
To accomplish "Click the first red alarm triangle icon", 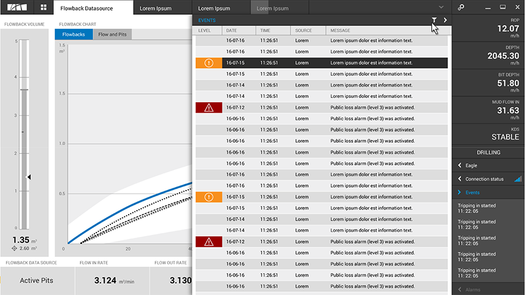I will [208, 107].
